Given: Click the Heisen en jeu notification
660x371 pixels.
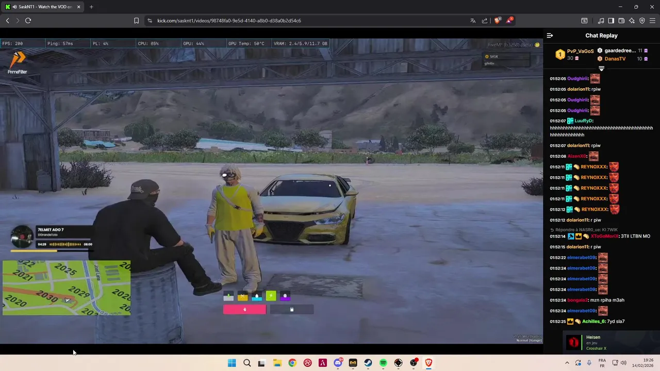Looking at the screenshot, I should coord(612,342).
